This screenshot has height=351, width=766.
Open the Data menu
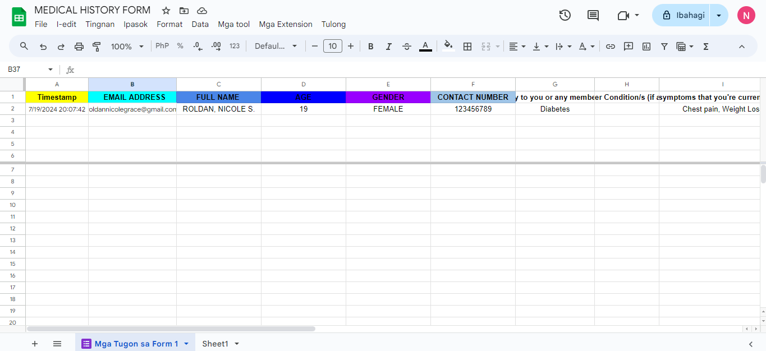(200, 24)
